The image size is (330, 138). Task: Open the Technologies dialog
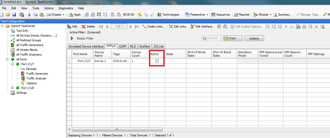pyautogui.click(x=170, y=15)
